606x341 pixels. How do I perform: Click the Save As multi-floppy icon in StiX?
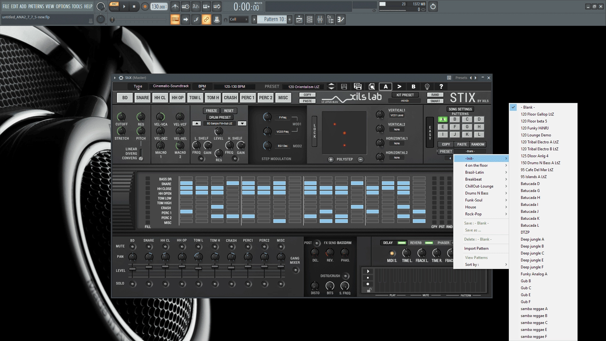click(x=358, y=87)
